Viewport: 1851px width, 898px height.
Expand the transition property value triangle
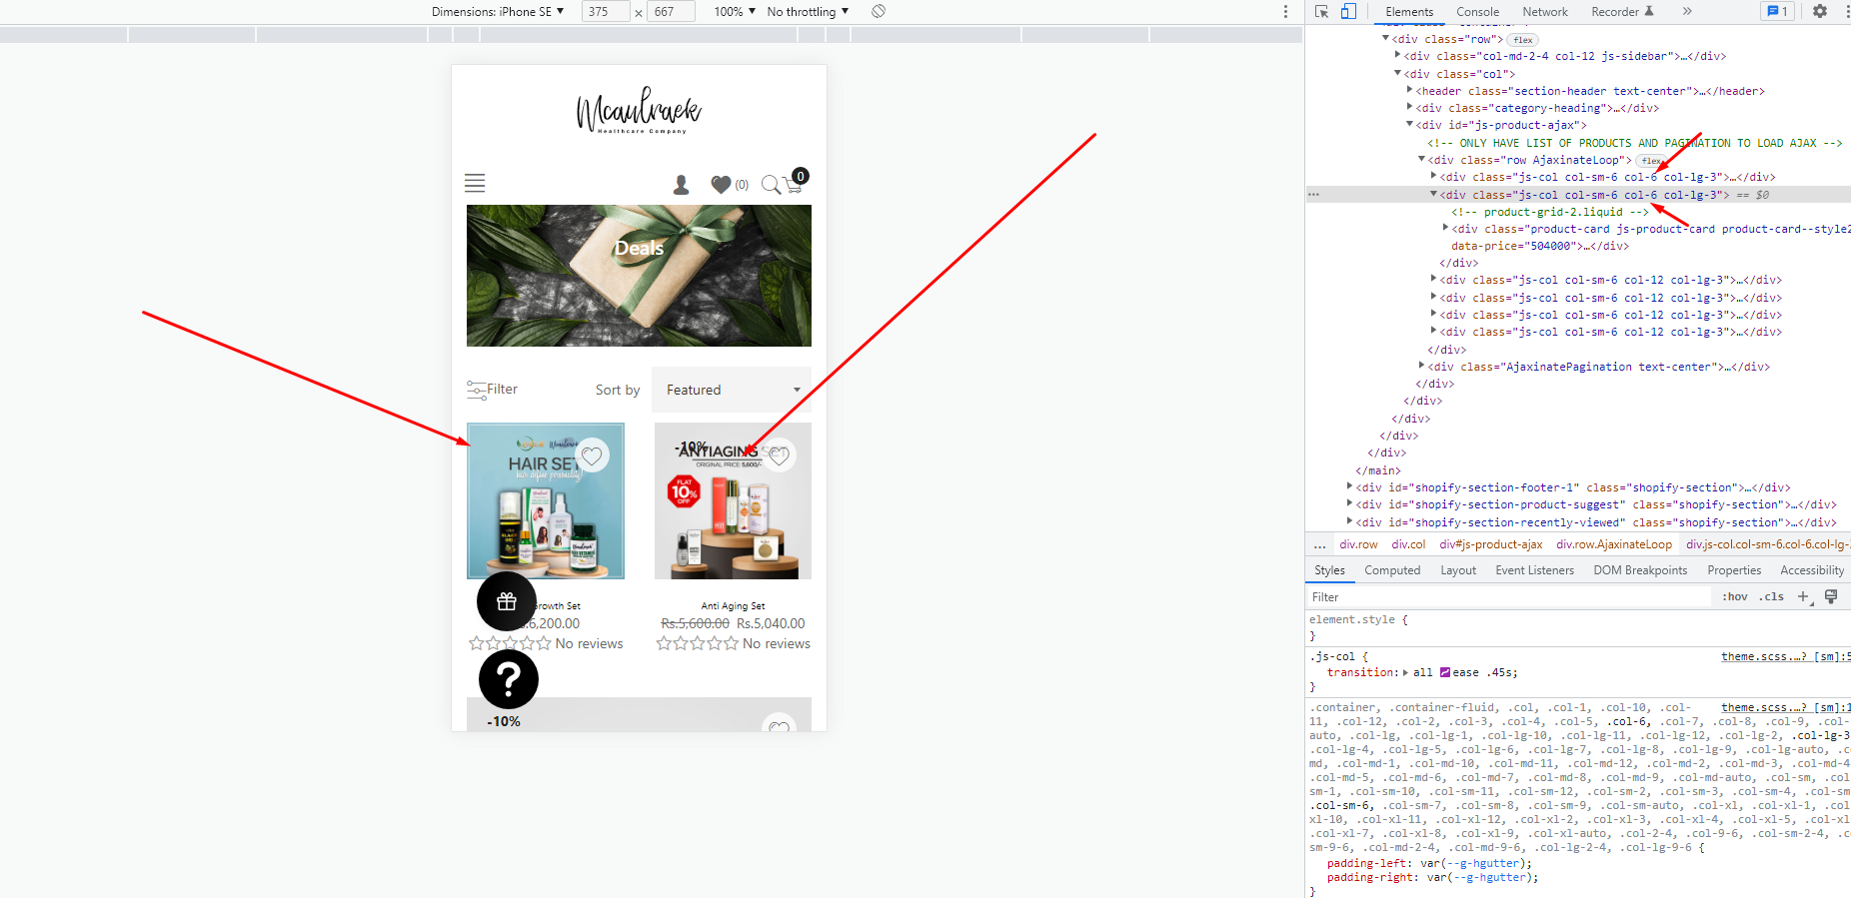click(x=1405, y=672)
